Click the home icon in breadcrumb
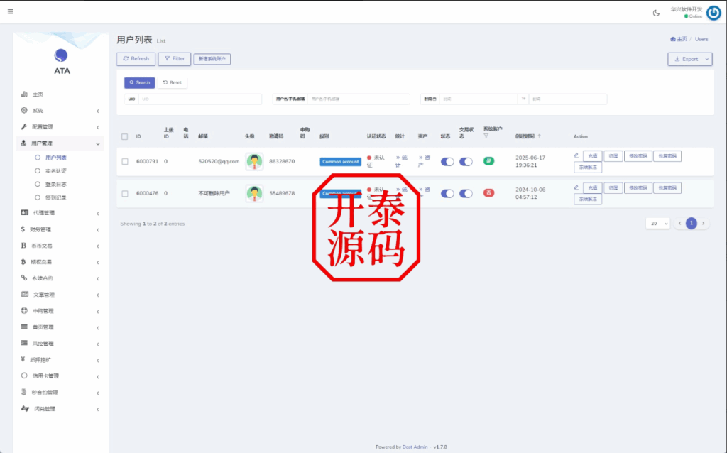 tap(673, 39)
